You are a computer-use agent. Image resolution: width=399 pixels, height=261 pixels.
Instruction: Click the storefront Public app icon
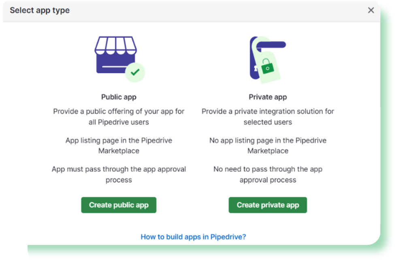[x=119, y=59]
